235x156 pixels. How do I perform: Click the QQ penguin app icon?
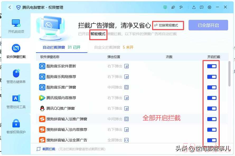point(42,108)
